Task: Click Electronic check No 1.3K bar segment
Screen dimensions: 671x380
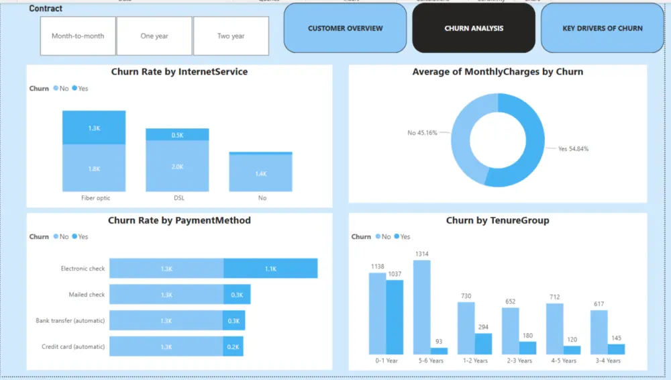Action: (166, 269)
